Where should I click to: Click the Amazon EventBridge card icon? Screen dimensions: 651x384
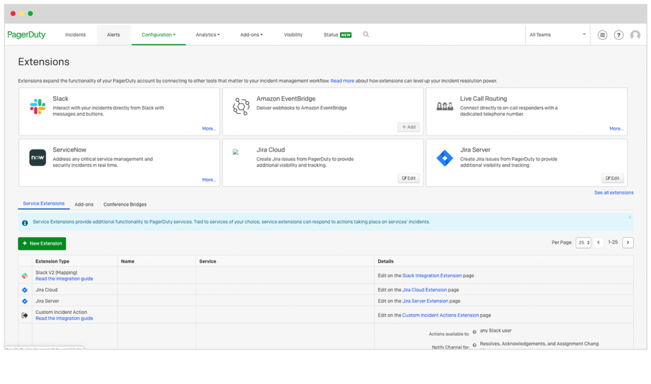241,106
